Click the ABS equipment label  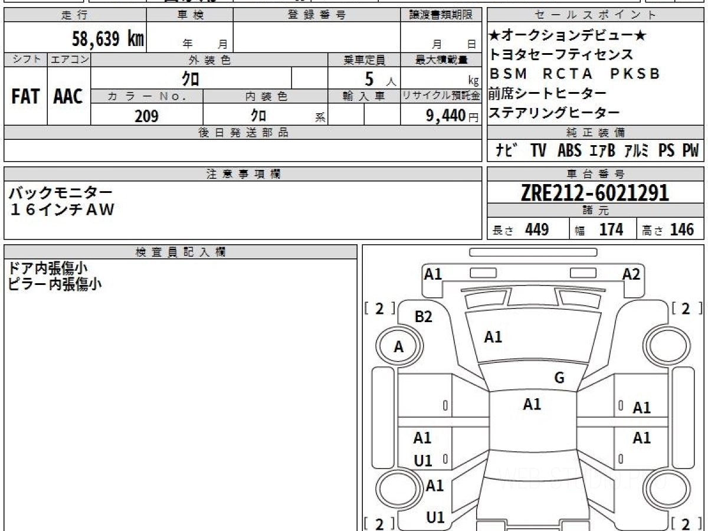coord(569,151)
